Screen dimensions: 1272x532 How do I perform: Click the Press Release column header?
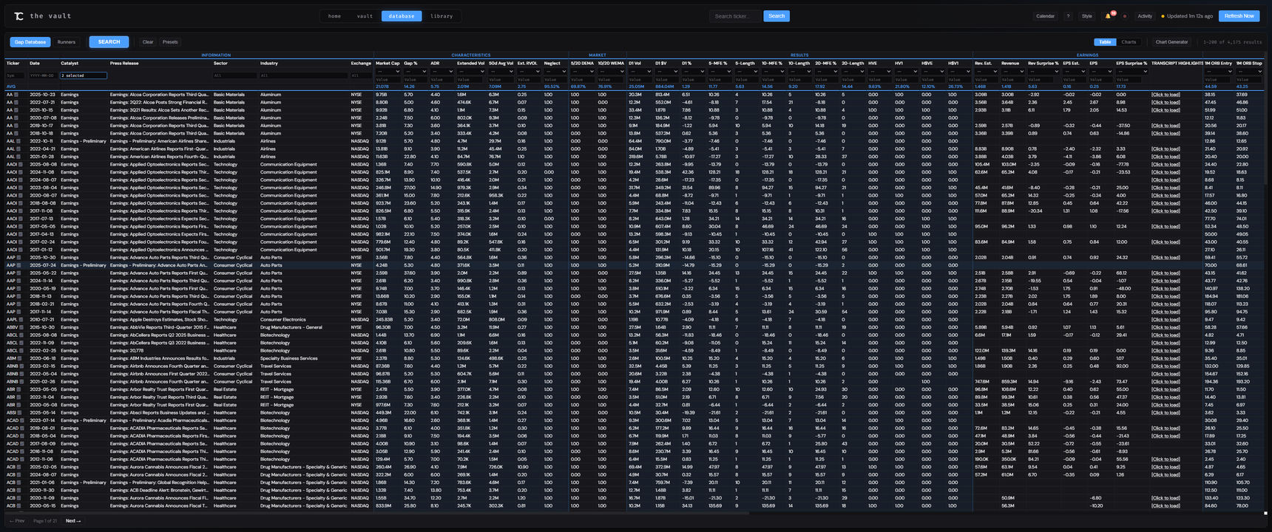124,64
